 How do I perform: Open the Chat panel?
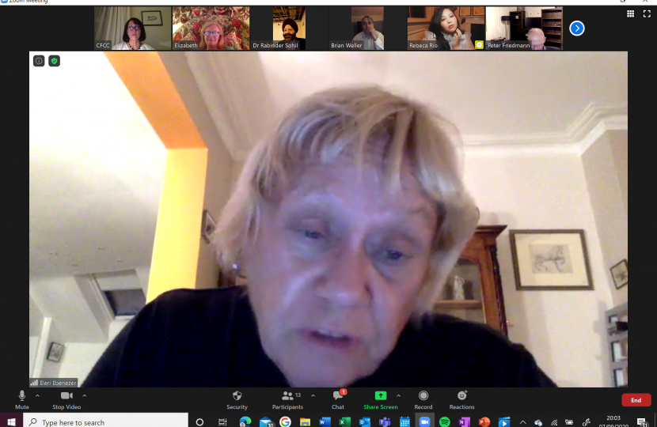click(x=338, y=399)
